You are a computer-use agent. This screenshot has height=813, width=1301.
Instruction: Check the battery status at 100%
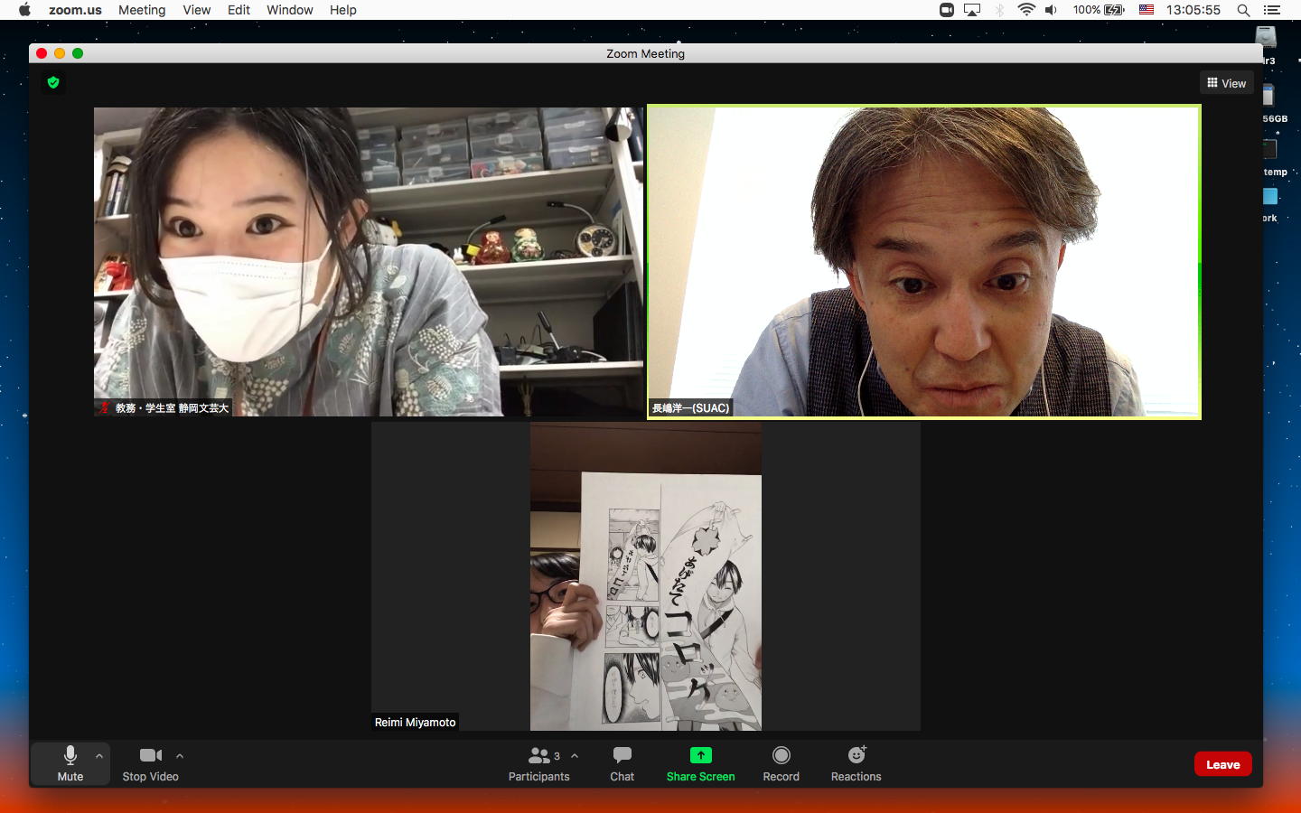(1099, 10)
